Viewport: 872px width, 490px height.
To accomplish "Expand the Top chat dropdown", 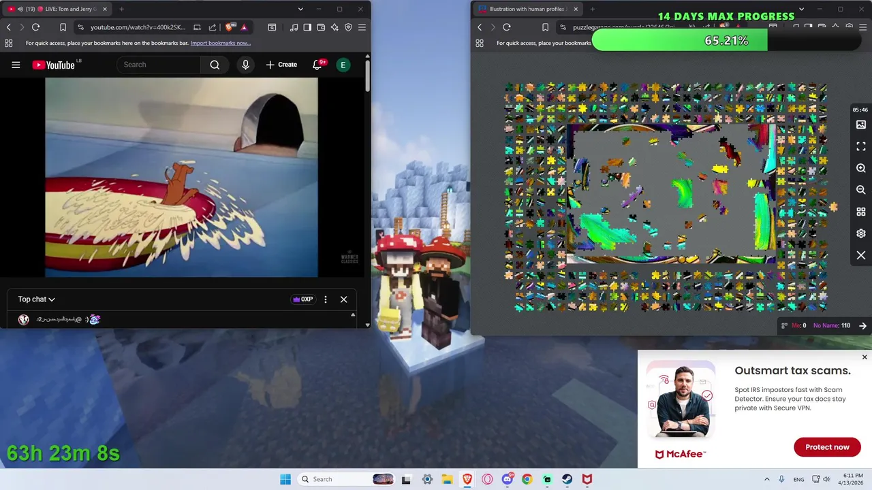I will tap(37, 299).
